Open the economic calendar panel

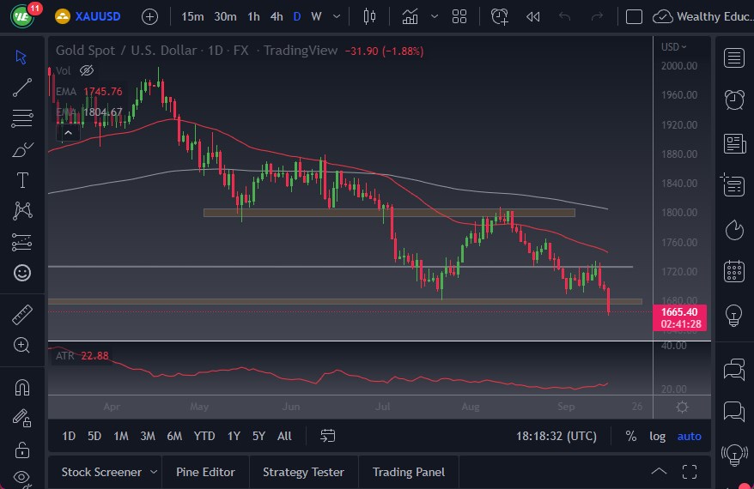pyautogui.click(x=733, y=271)
